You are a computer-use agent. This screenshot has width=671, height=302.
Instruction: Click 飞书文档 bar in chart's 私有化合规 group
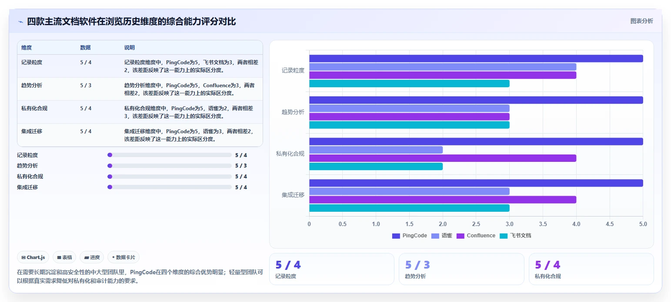point(376,166)
